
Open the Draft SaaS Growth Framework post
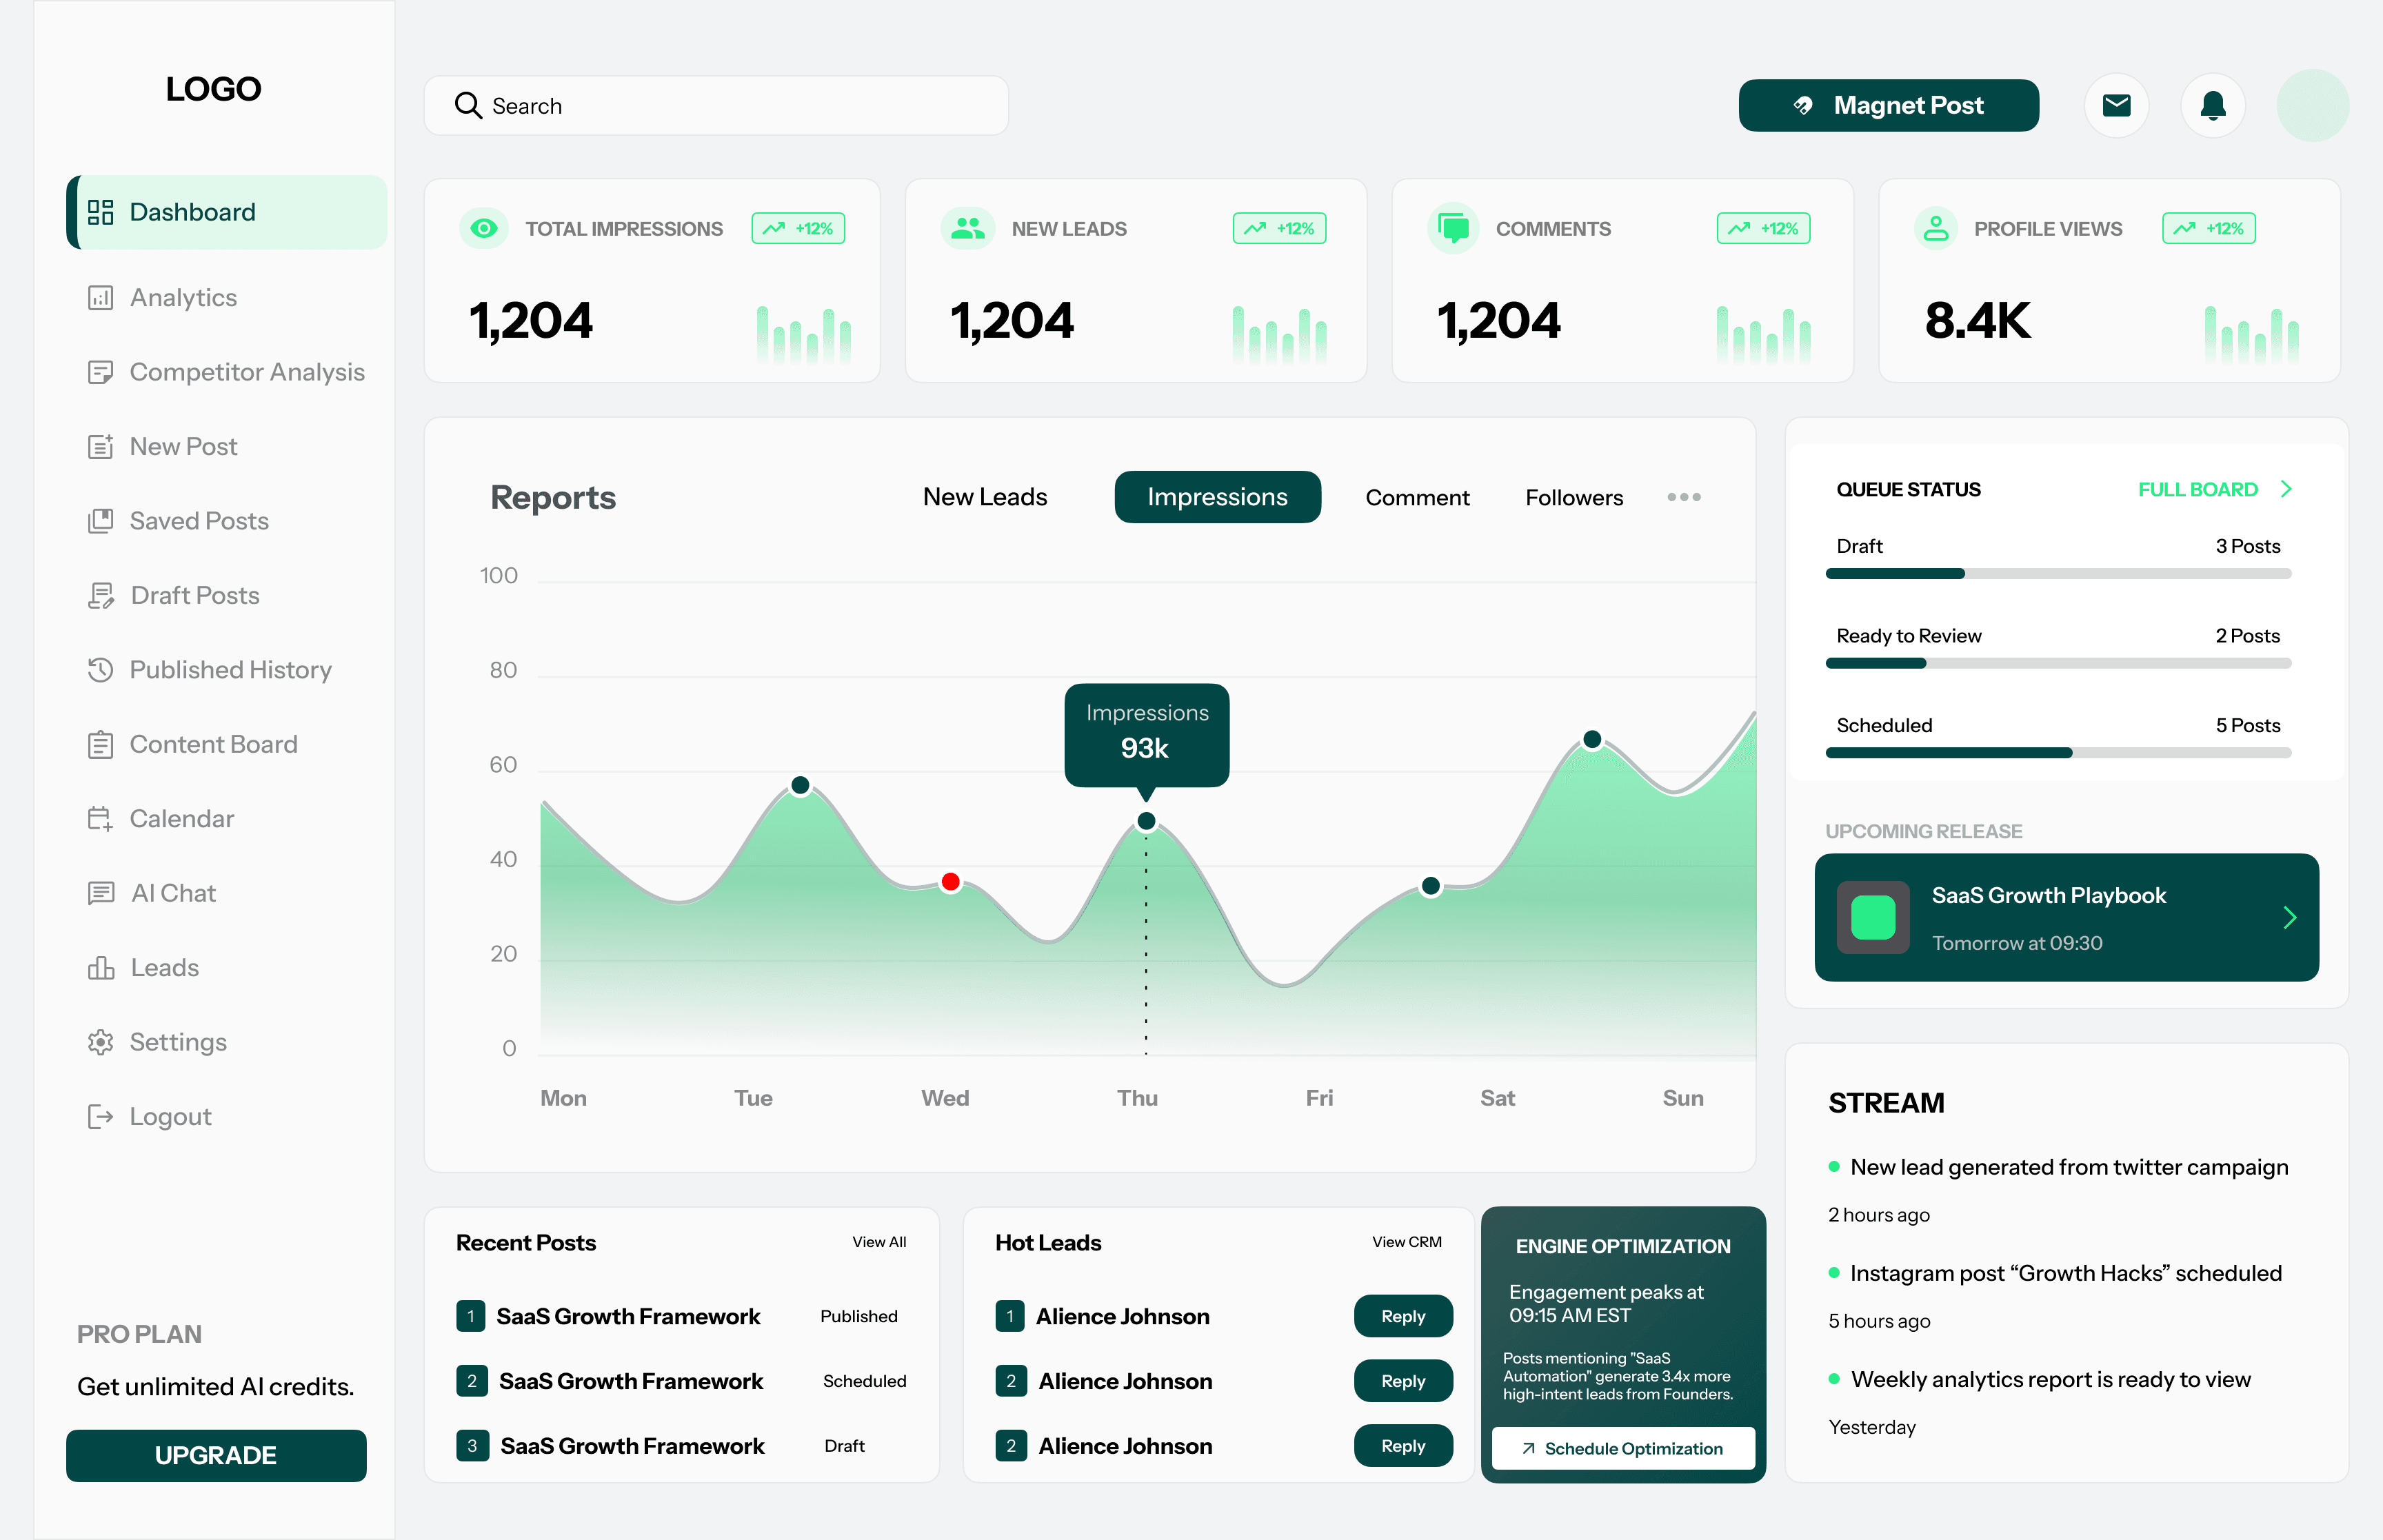pyautogui.click(x=632, y=1446)
